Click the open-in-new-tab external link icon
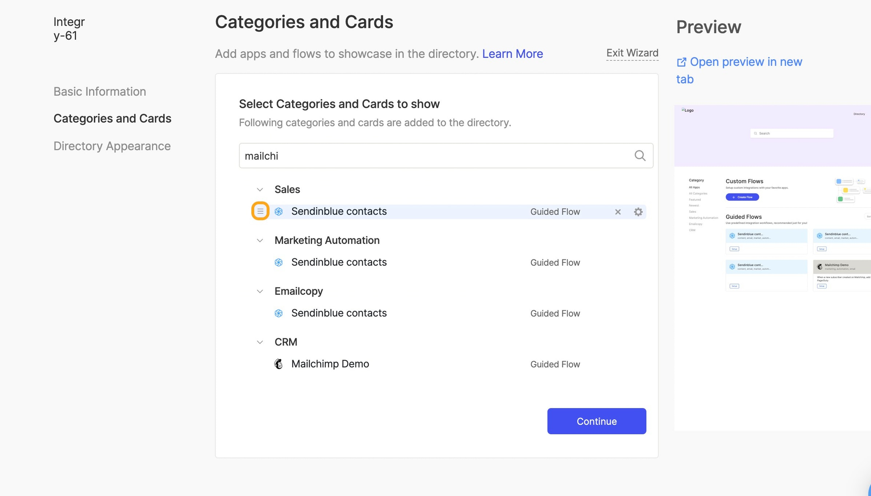Screen dimensions: 871x496 coord(681,62)
